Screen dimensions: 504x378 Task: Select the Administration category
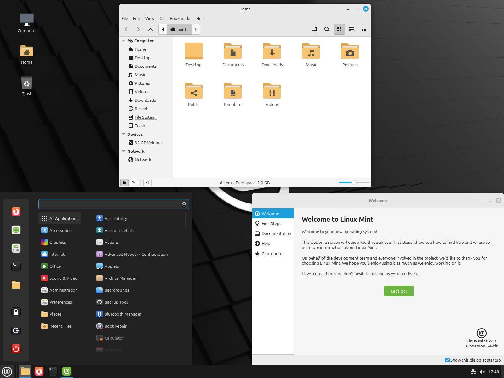tap(60, 290)
